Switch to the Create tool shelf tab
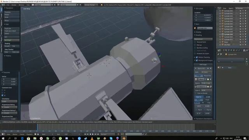Image resolution: width=249 pixels, height=140 pixels. 2,16
